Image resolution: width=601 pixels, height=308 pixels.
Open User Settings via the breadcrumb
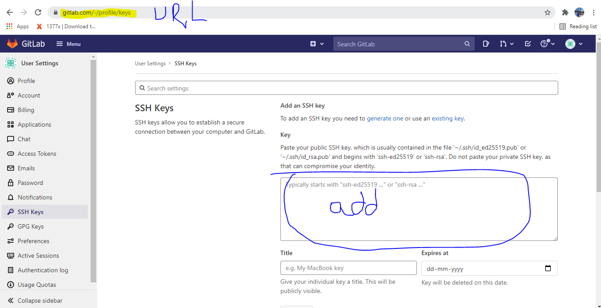tap(150, 63)
